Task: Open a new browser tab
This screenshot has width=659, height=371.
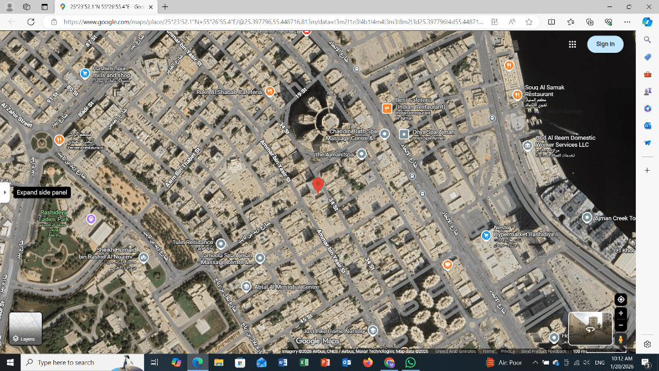Action: point(165,6)
